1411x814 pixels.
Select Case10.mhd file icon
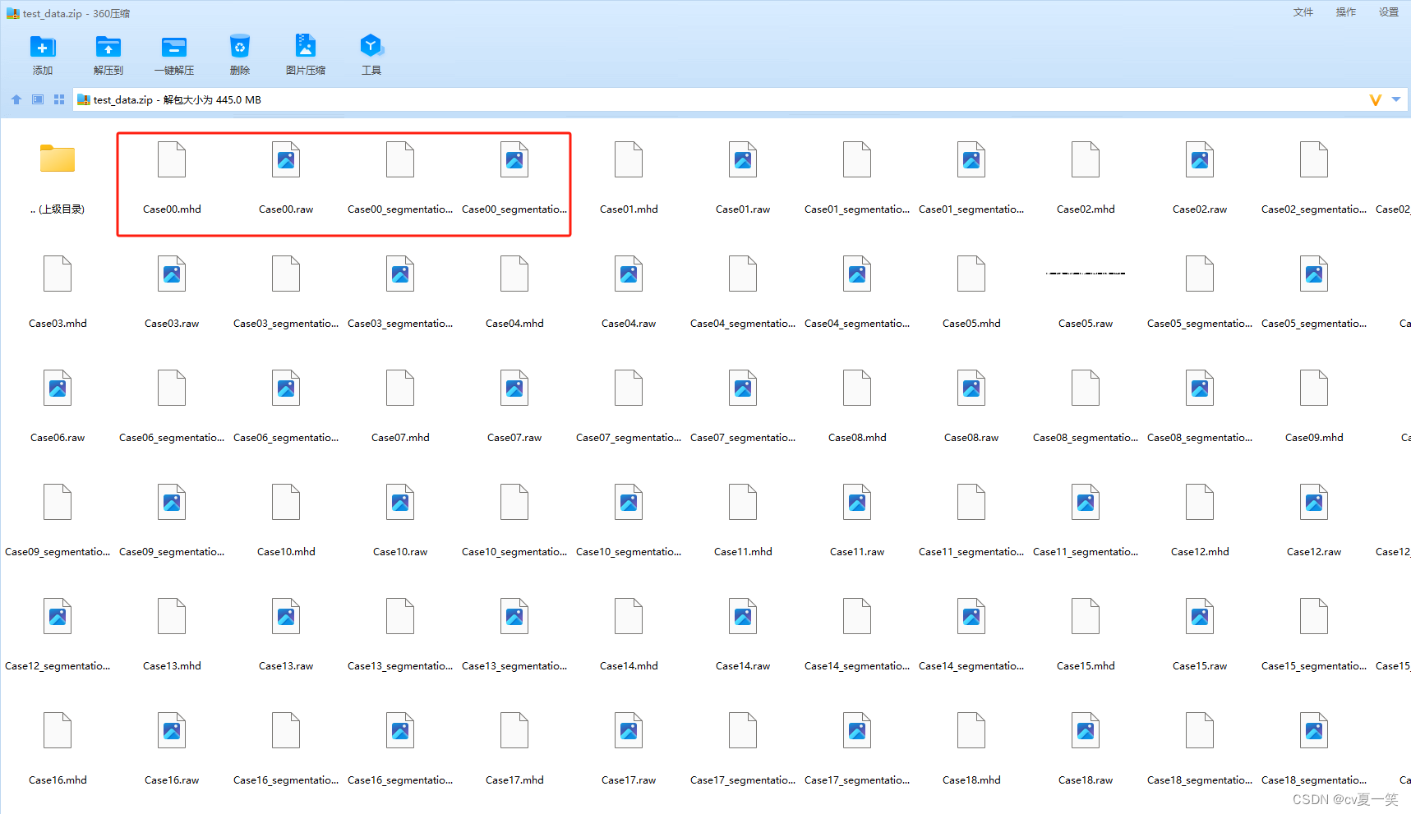[x=286, y=502]
